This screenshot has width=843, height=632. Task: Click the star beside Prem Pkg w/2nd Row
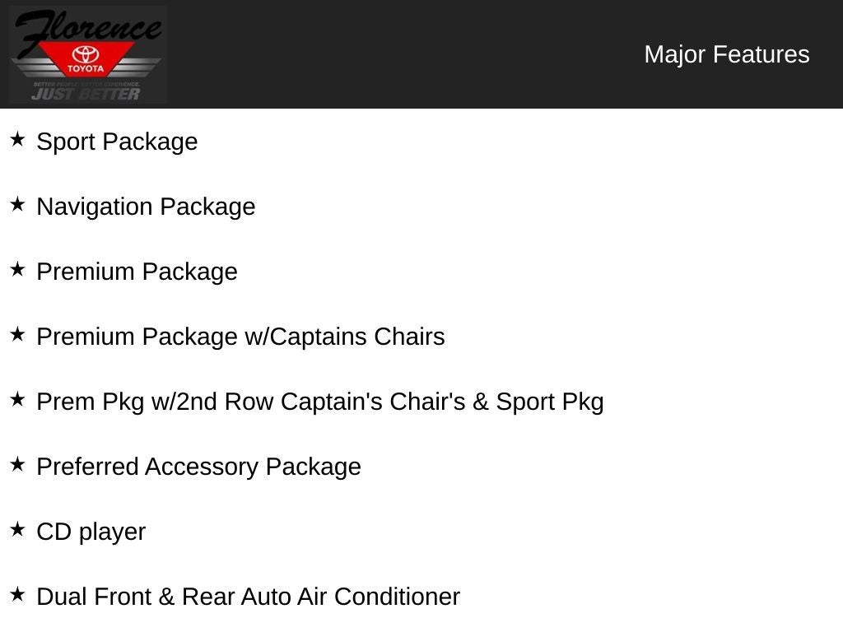coord(17,399)
